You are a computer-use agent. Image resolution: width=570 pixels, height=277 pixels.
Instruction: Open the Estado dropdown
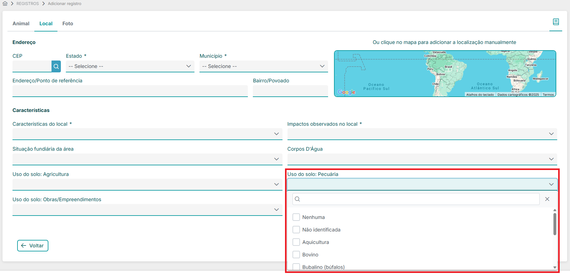click(x=130, y=66)
